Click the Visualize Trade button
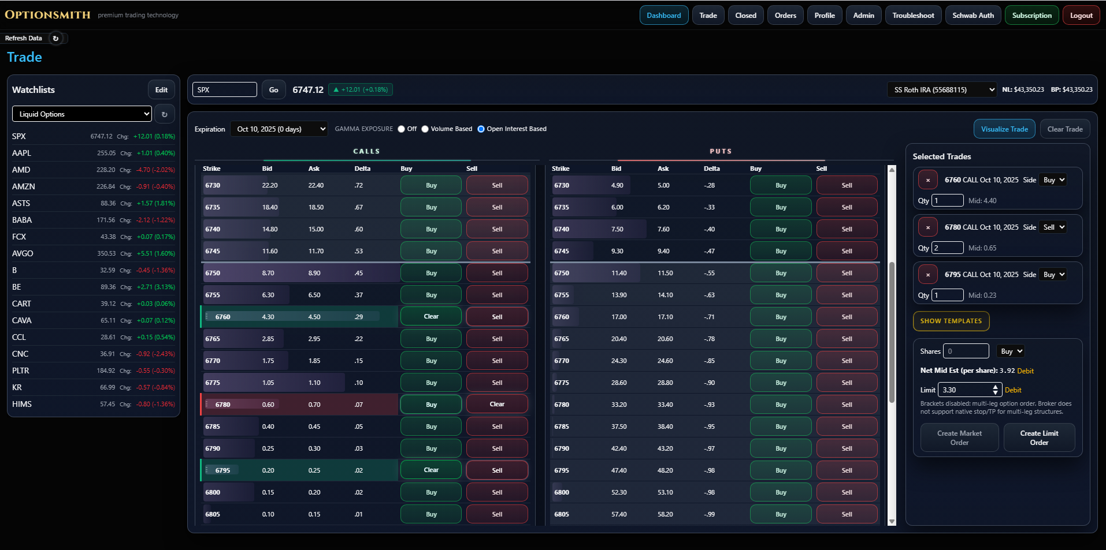This screenshot has height=550, width=1106. pyautogui.click(x=1004, y=129)
